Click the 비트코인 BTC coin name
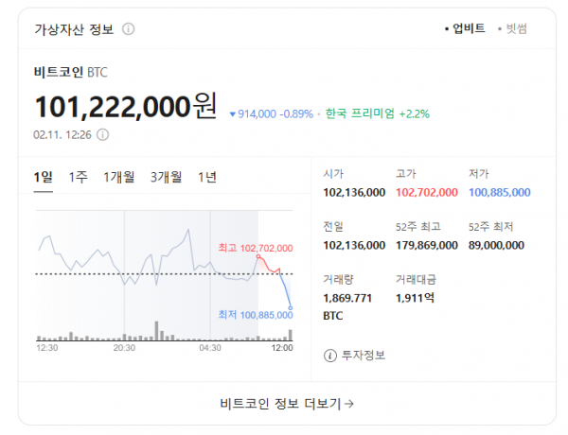The image size is (568, 435). [x=71, y=72]
